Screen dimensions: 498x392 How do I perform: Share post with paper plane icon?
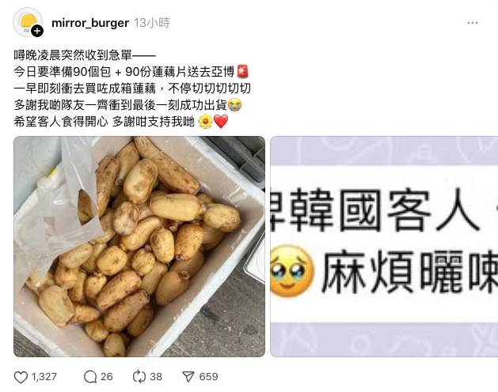click(x=188, y=377)
